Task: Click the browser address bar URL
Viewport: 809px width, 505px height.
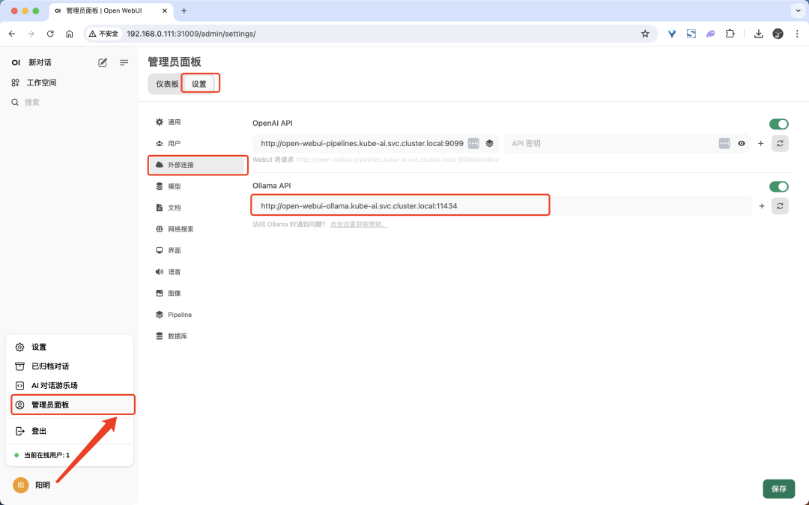Action: (191, 34)
